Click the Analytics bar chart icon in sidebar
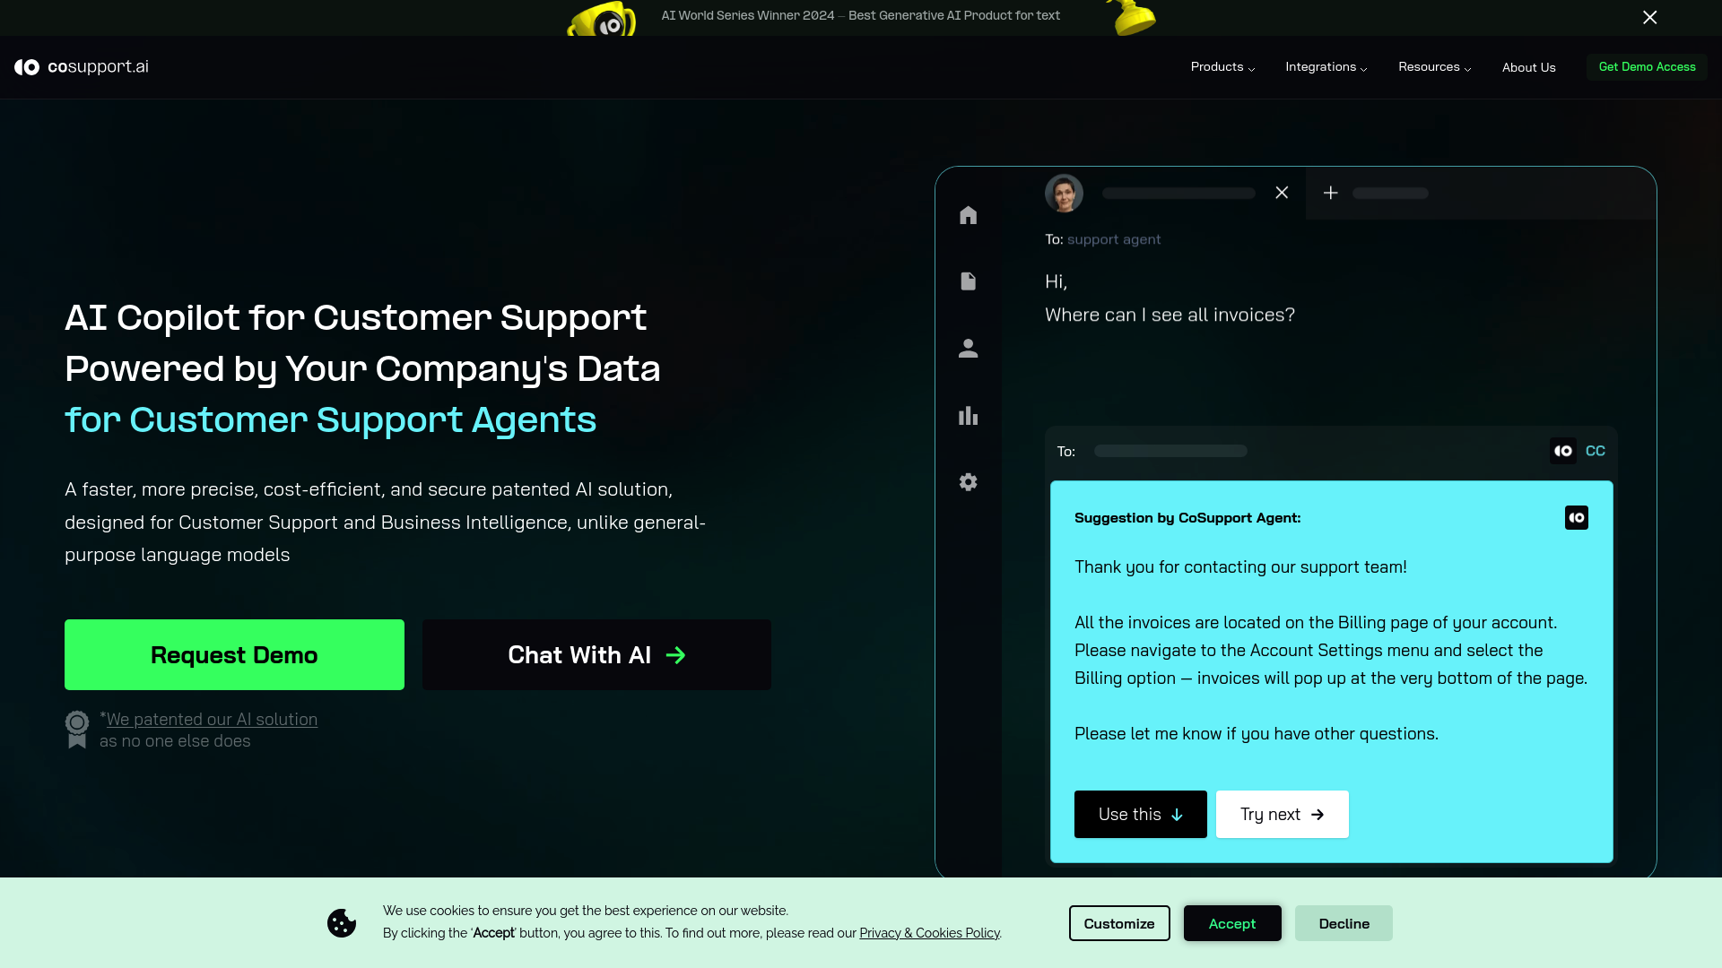 click(968, 416)
